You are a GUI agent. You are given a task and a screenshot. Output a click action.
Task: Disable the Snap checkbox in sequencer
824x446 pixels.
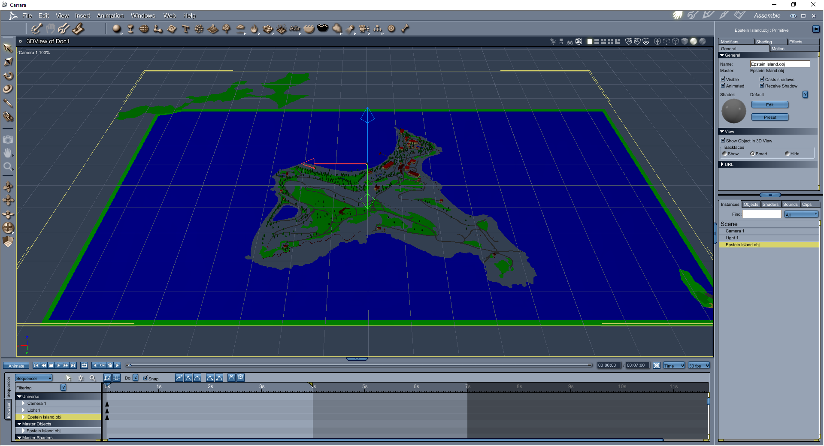[x=145, y=378]
